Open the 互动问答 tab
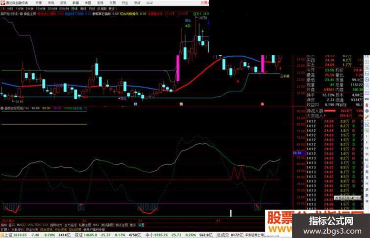The height and width of the screenshot is (238, 370). (75, 229)
